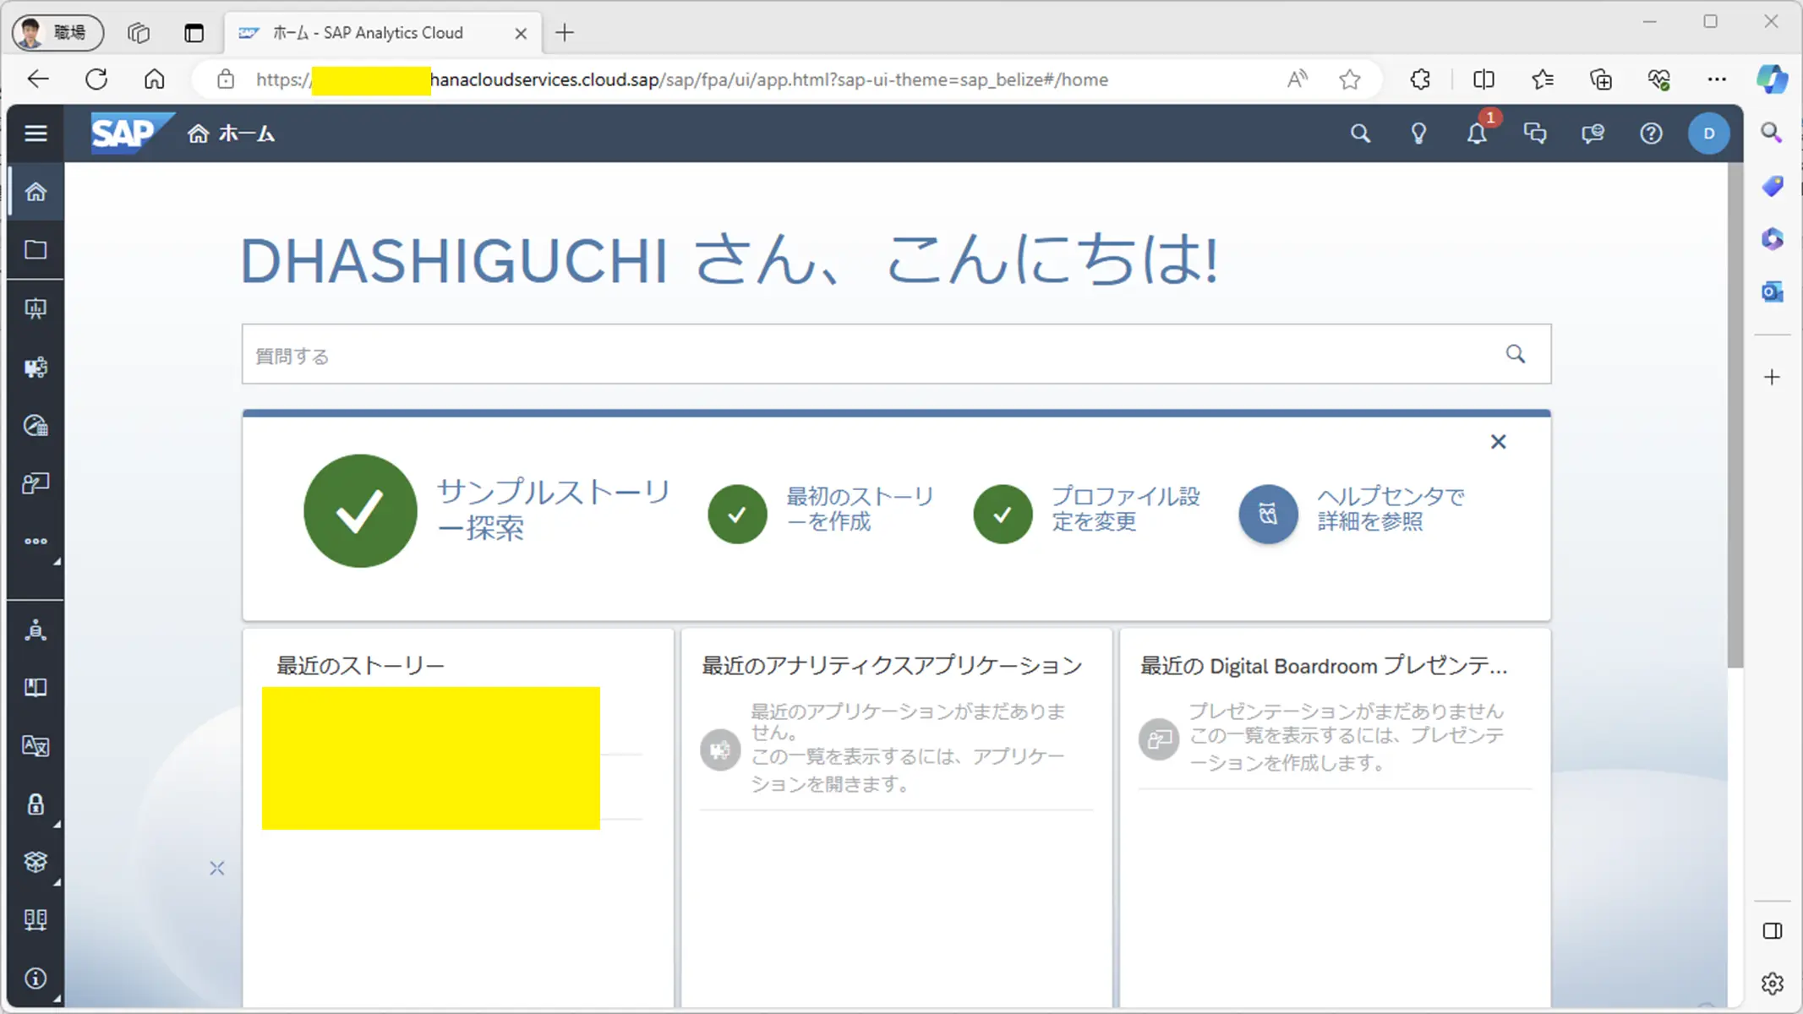The height and width of the screenshot is (1014, 1803).
Task: Open the help question mark icon
Action: pos(1651,134)
